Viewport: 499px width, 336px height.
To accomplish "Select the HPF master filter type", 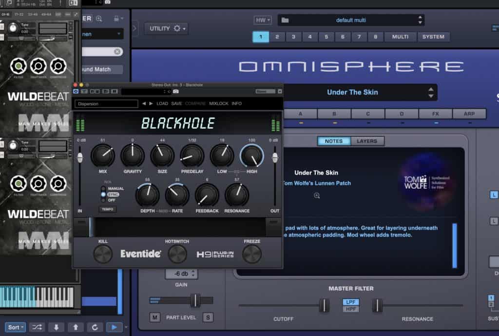I will [351, 309].
